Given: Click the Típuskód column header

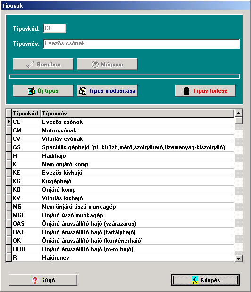Looking at the screenshot, I should pyautogui.click(x=26, y=114).
